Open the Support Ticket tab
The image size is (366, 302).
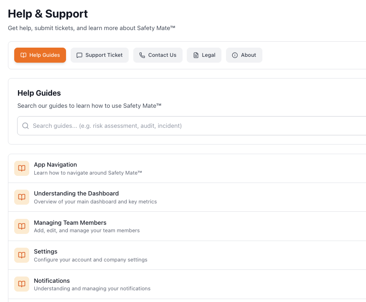[x=100, y=55]
